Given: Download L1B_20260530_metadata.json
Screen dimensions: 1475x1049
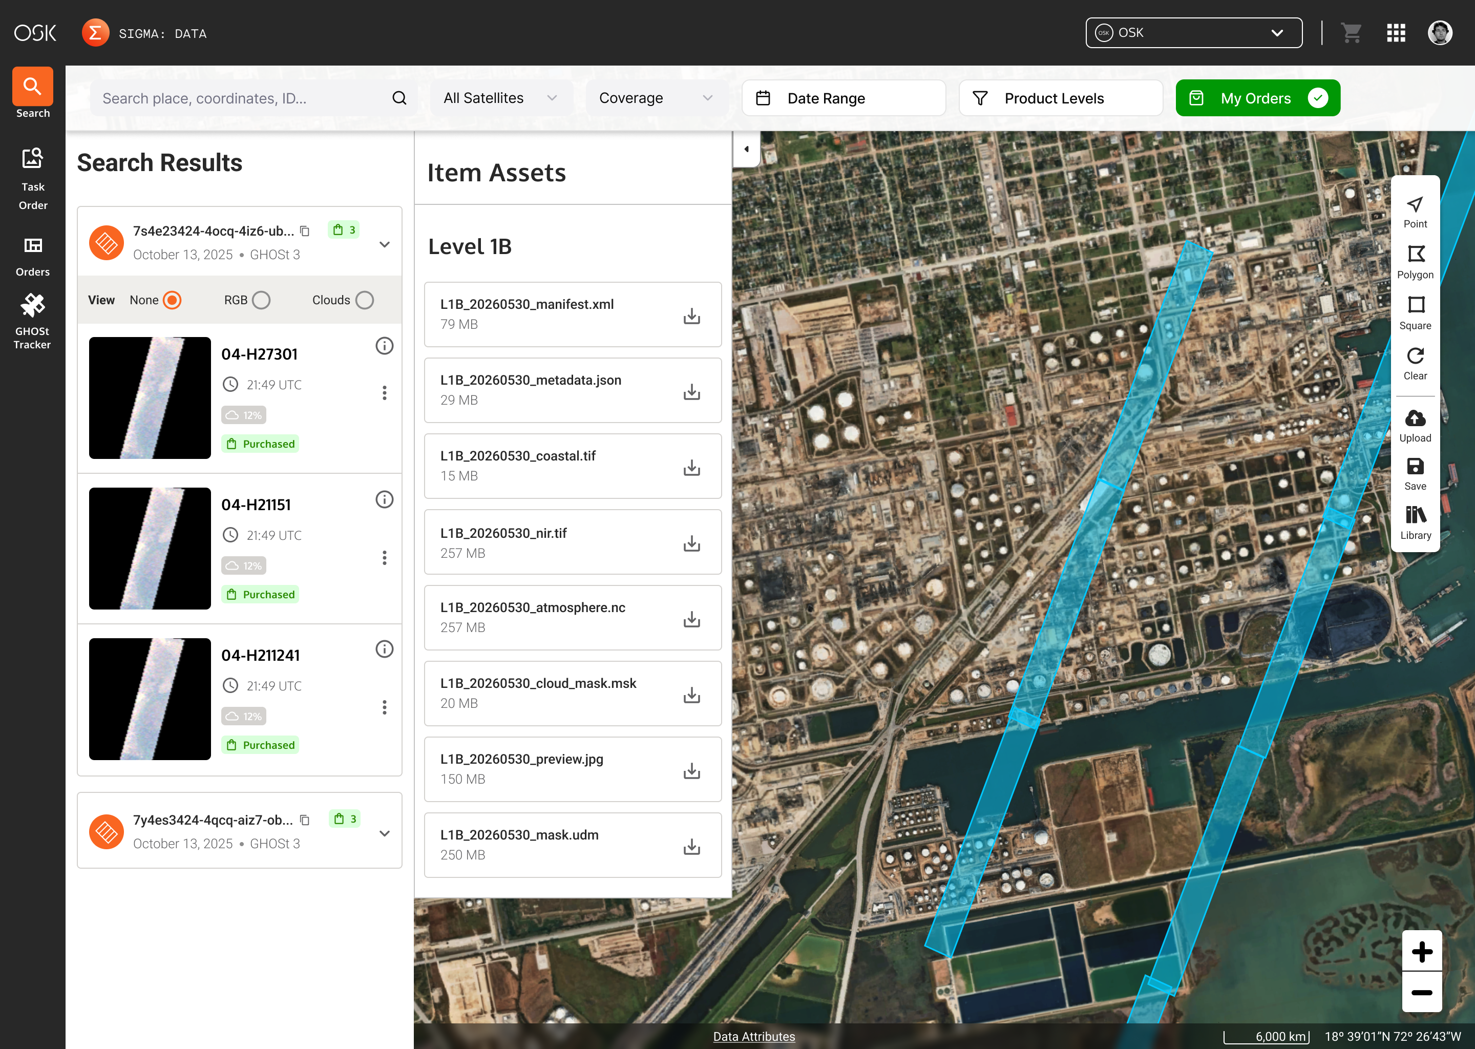Looking at the screenshot, I should pyautogui.click(x=691, y=391).
